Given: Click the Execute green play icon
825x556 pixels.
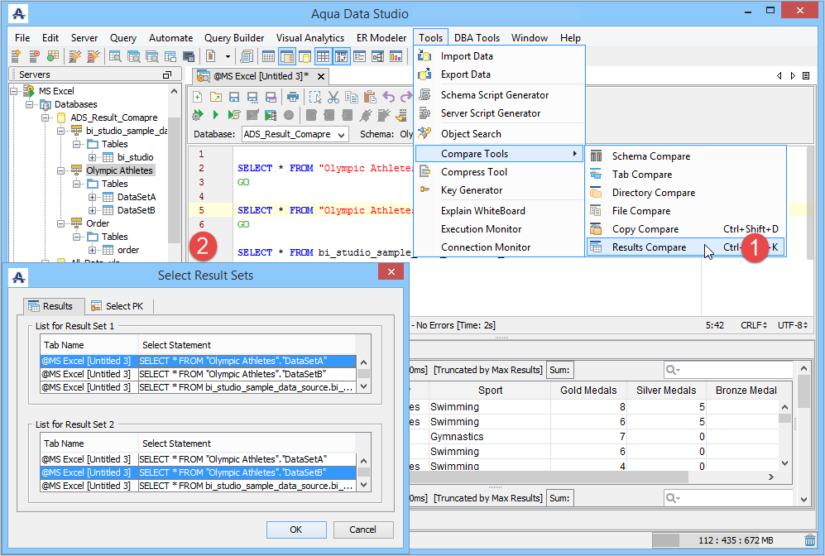Looking at the screenshot, I should coord(216,115).
